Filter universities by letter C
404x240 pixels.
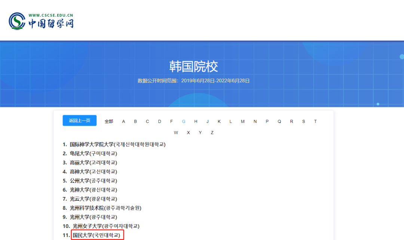point(147,121)
